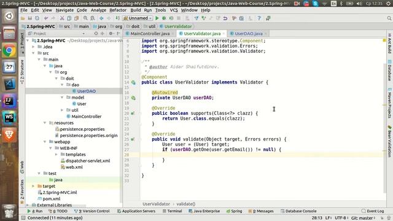Click the gutter bean icon on line 14

pos(133,82)
